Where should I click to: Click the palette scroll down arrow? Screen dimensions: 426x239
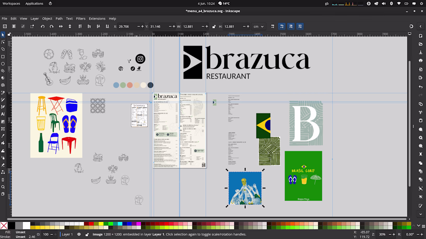tap(419, 226)
